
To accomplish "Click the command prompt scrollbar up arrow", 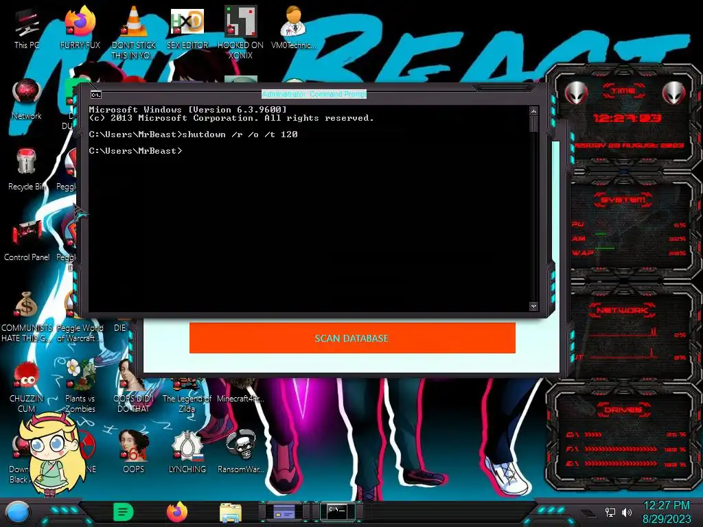I will (533, 110).
